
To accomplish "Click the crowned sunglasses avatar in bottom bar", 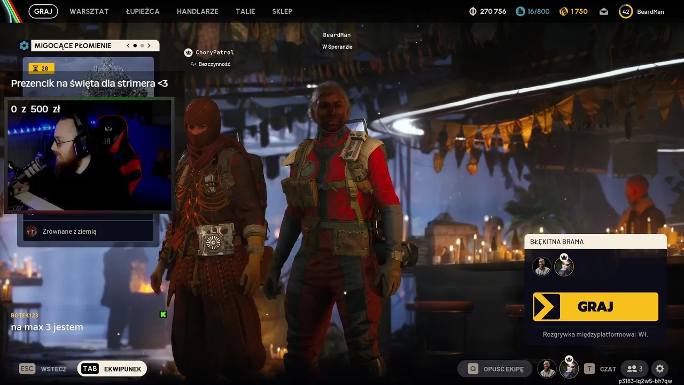I will [x=569, y=368].
